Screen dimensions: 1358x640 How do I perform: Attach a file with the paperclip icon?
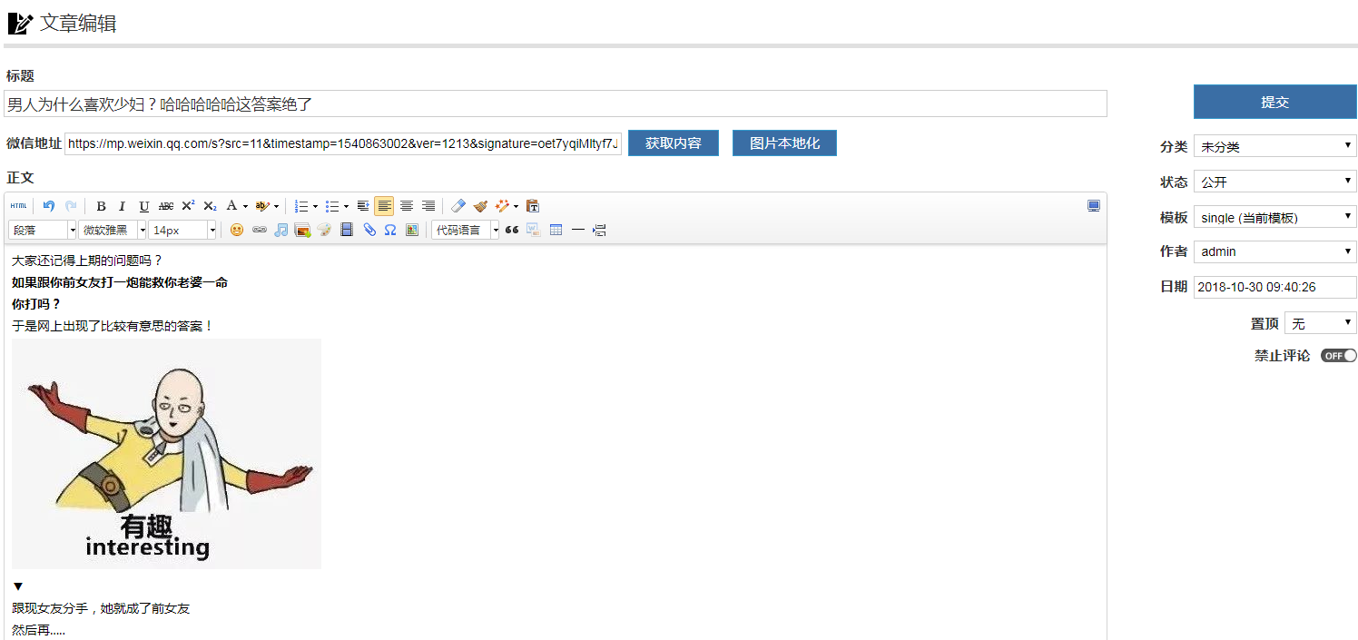(369, 230)
